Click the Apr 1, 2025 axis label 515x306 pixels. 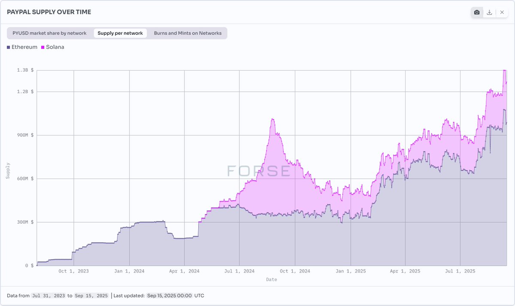405,271
